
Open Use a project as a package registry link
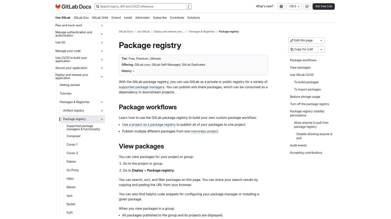(149, 125)
